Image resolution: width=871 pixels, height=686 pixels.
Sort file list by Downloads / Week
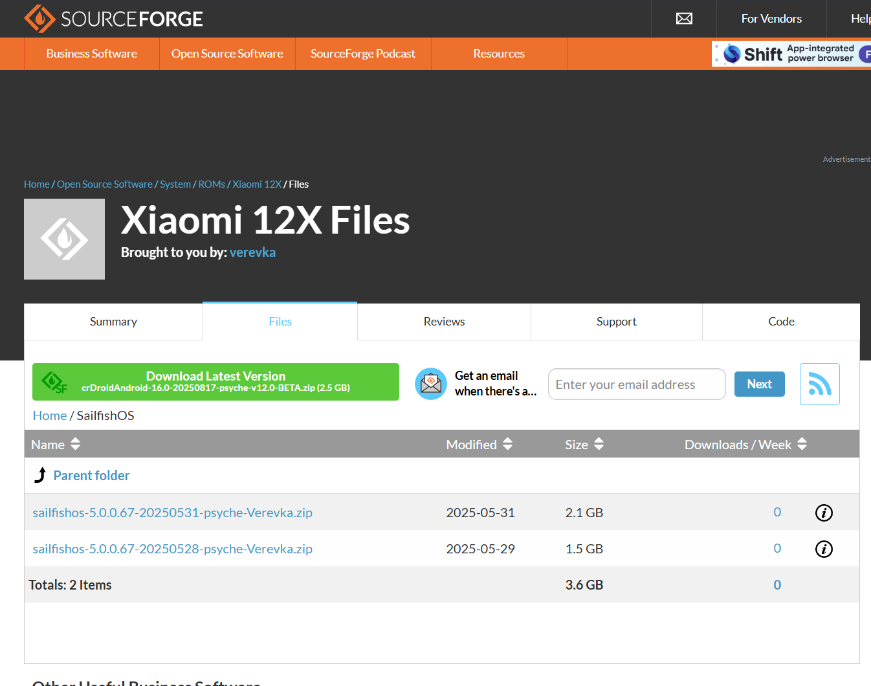click(745, 445)
